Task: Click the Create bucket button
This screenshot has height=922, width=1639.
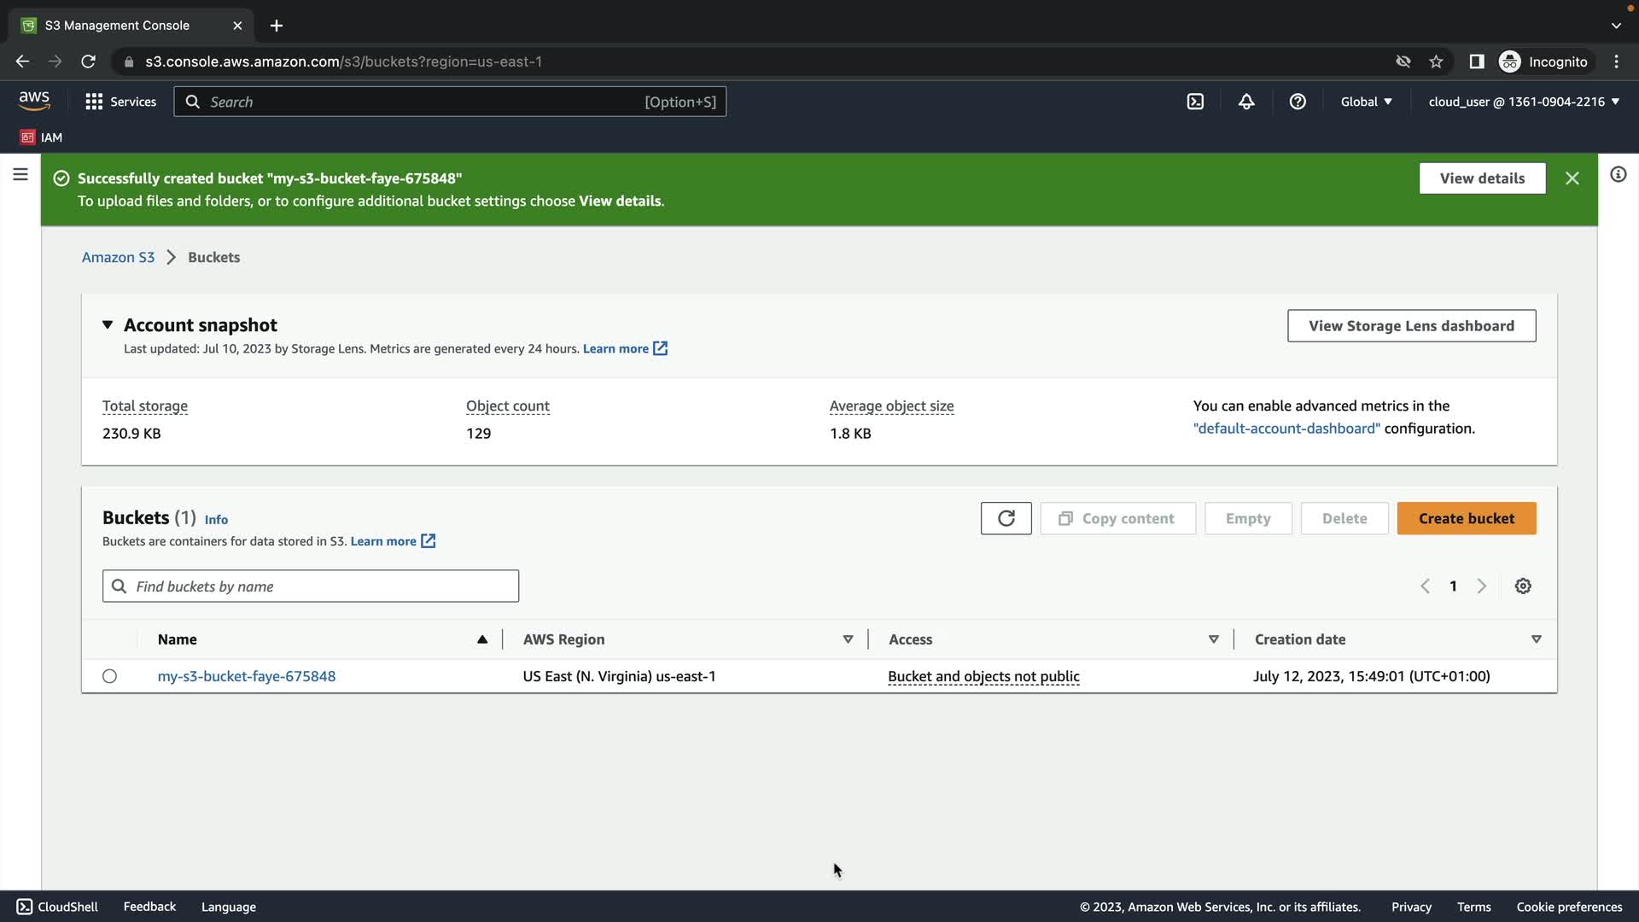Action: pyautogui.click(x=1466, y=518)
